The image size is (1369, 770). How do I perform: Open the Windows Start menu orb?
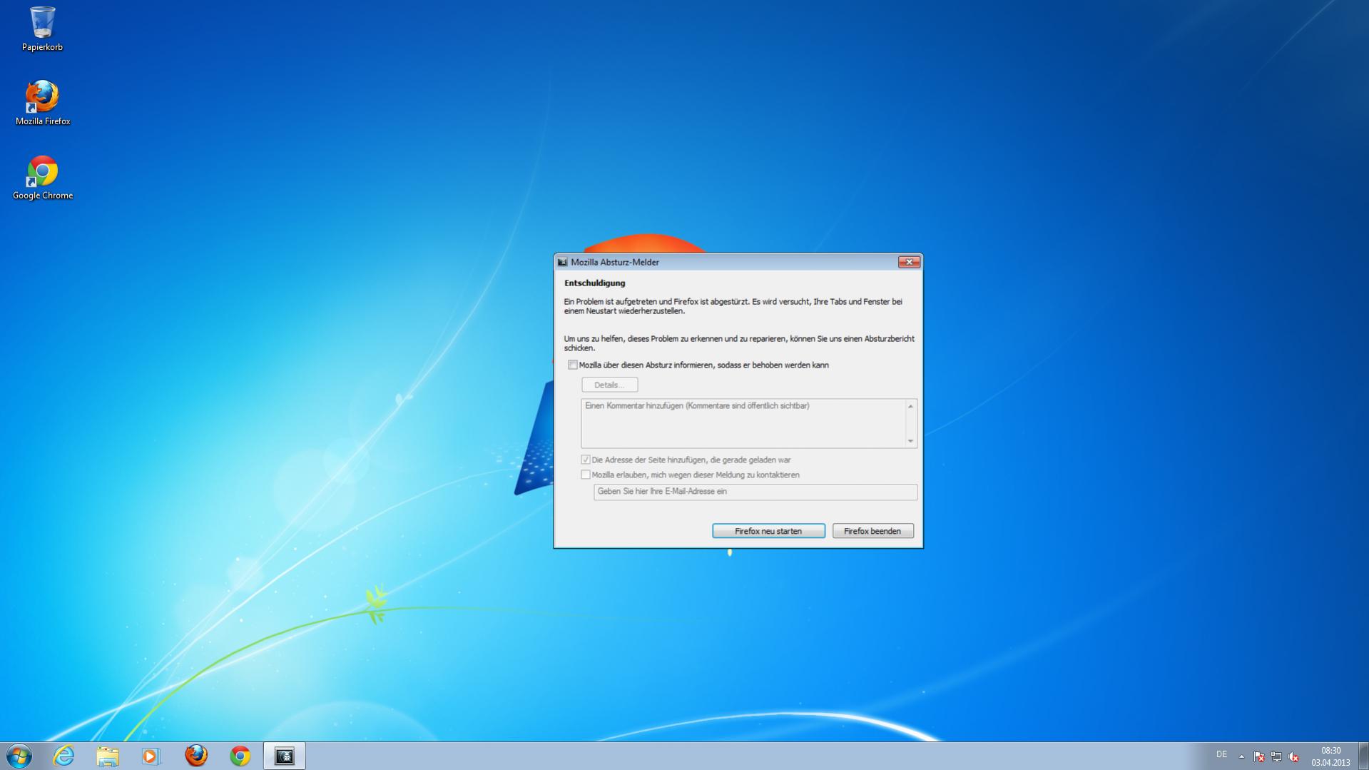pyautogui.click(x=19, y=756)
